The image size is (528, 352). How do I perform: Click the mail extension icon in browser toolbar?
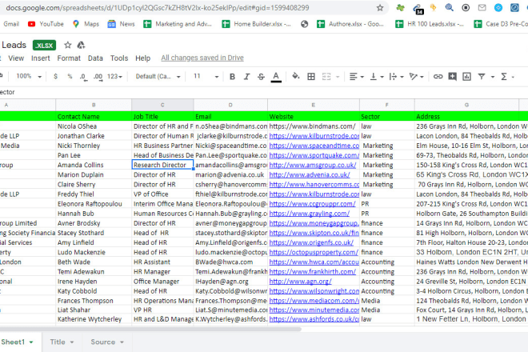(x=482, y=7)
